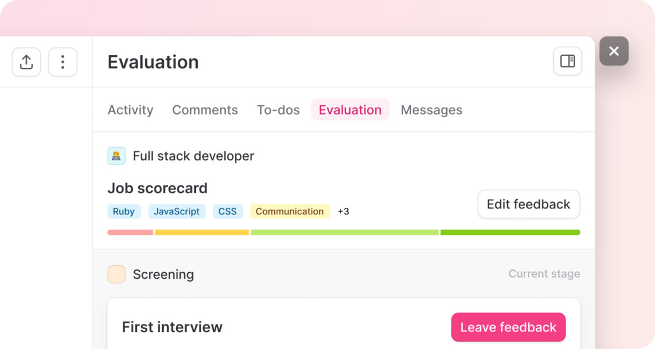Switch to the Activity tab
This screenshot has height=349, width=655.
pyautogui.click(x=130, y=110)
